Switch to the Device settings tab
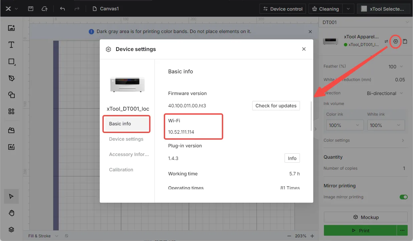This screenshot has width=413, height=241. (x=126, y=139)
